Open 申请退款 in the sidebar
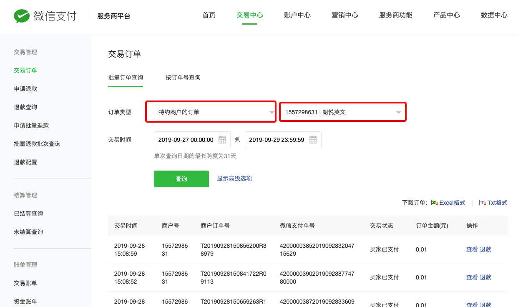 tap(25, 89)
